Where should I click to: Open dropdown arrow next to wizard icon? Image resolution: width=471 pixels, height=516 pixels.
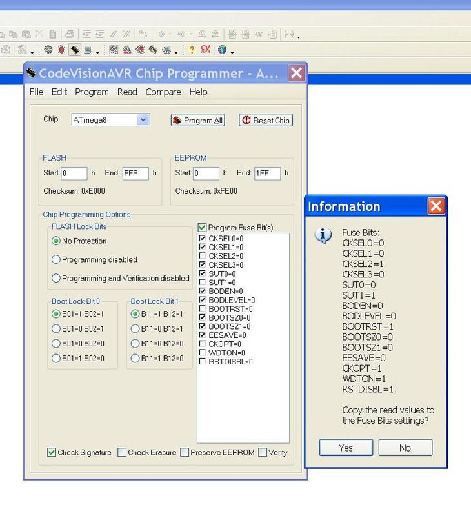tap(32, 52)
